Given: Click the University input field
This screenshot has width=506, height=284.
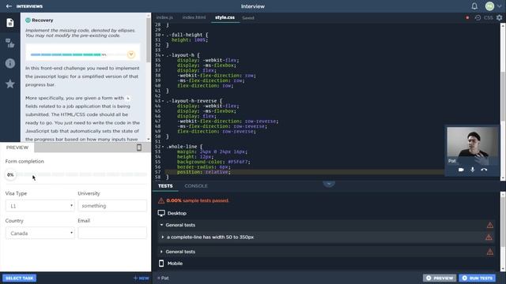Looking at the screenshot, I should pos(112,206).
